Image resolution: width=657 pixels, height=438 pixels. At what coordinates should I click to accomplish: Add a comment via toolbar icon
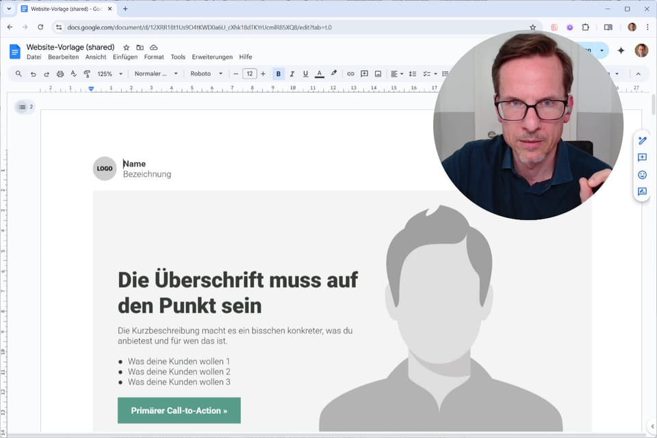click(x=365, y=74)
